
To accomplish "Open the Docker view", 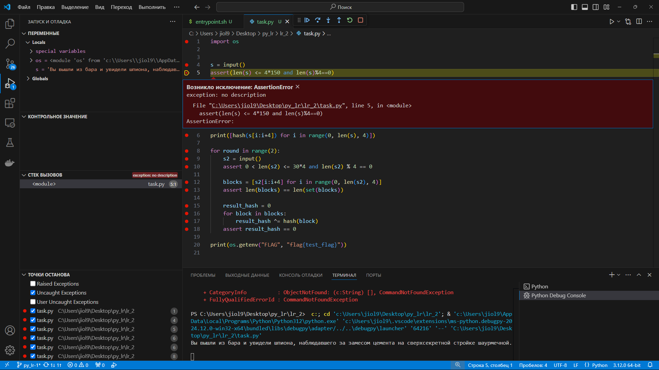I will click(x=10, y=163).
